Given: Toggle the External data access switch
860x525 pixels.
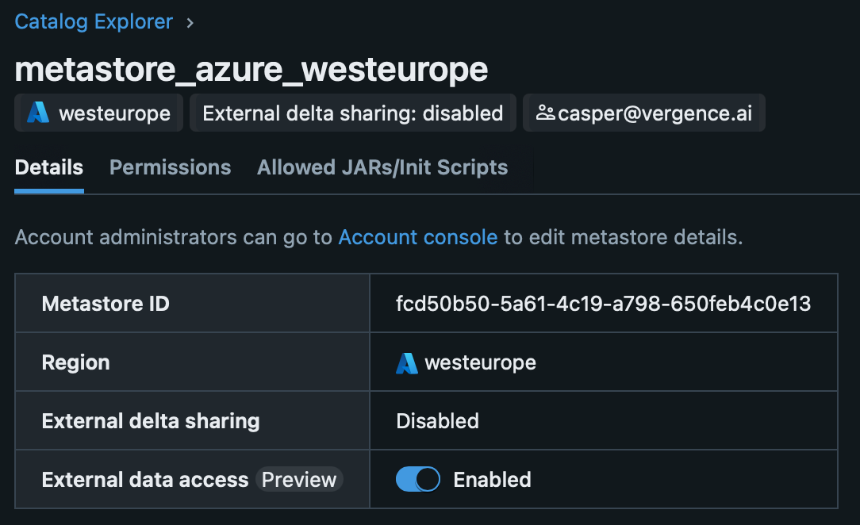Looking at the screenshot, I should 417,480.
